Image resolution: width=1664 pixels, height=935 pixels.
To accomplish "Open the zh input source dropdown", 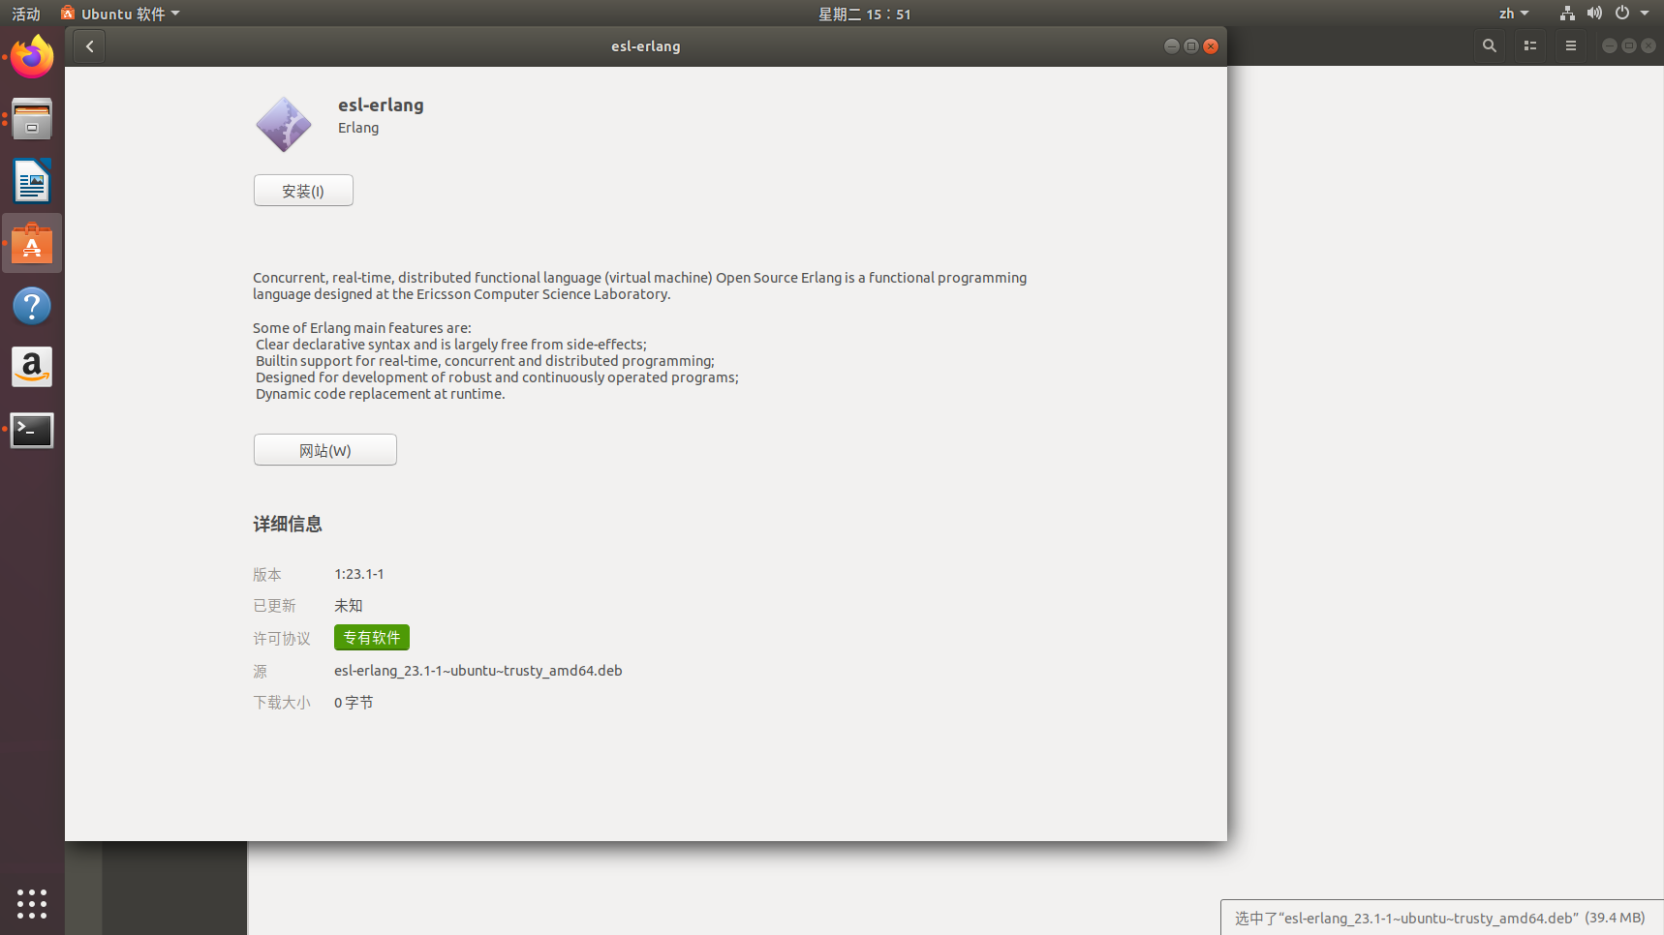I will (1513, 13).
